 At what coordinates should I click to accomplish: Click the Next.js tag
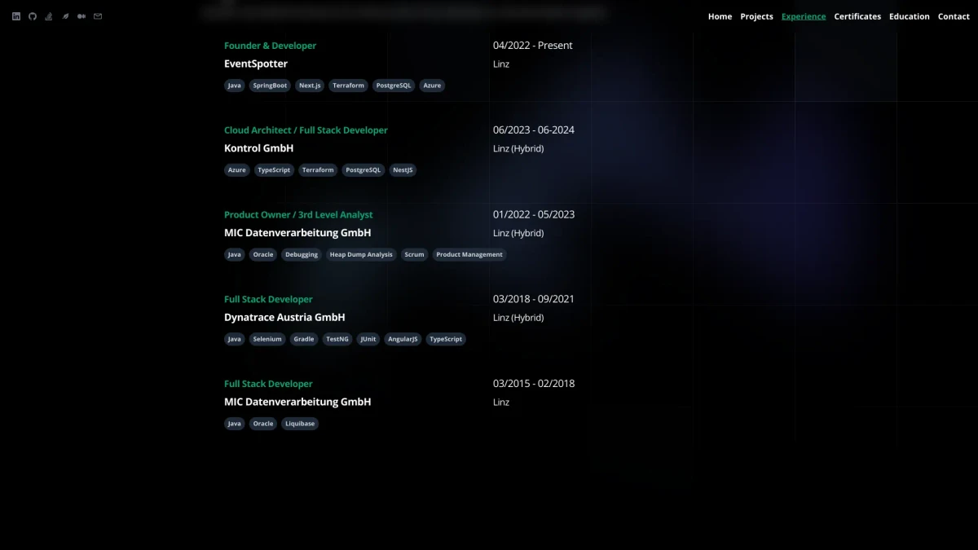pos(310,86)
